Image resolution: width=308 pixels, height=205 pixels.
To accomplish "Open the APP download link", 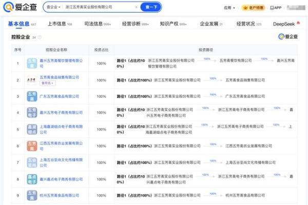I will tap(276, 8).
